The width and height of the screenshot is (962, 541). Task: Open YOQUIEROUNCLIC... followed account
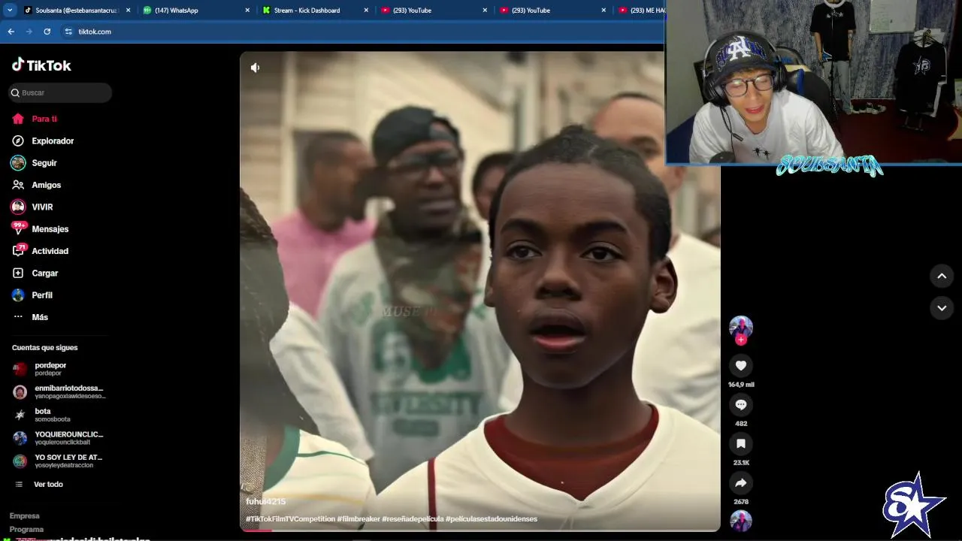(59, 438)
